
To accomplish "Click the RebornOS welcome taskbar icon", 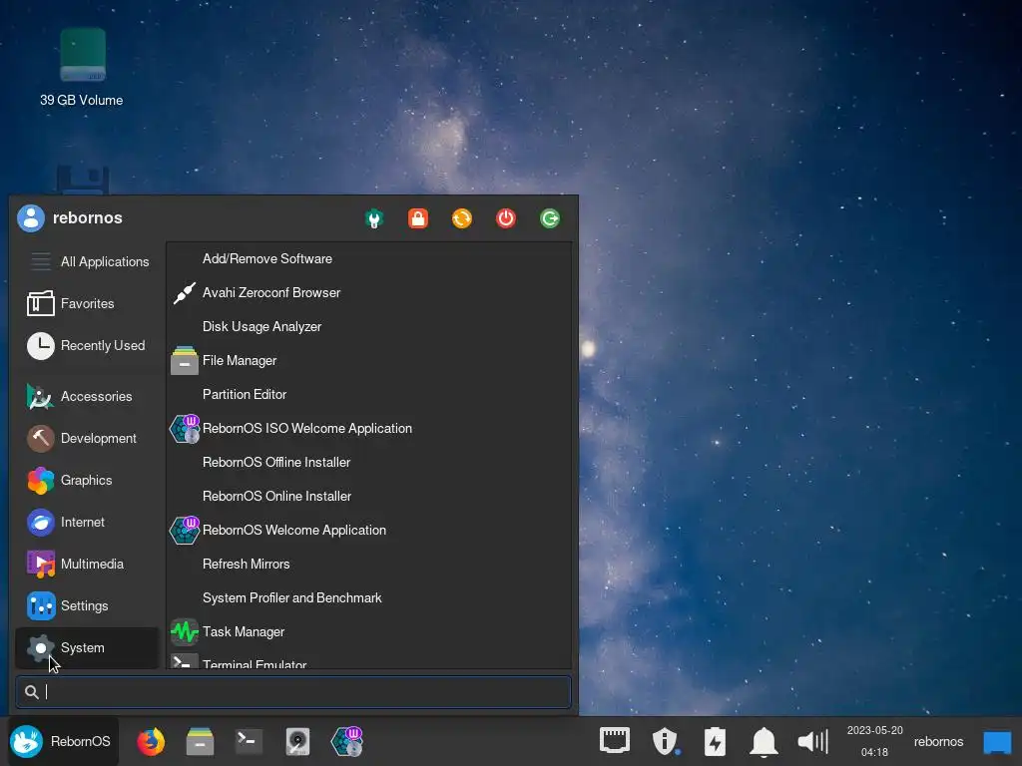I will click(346, 741).
